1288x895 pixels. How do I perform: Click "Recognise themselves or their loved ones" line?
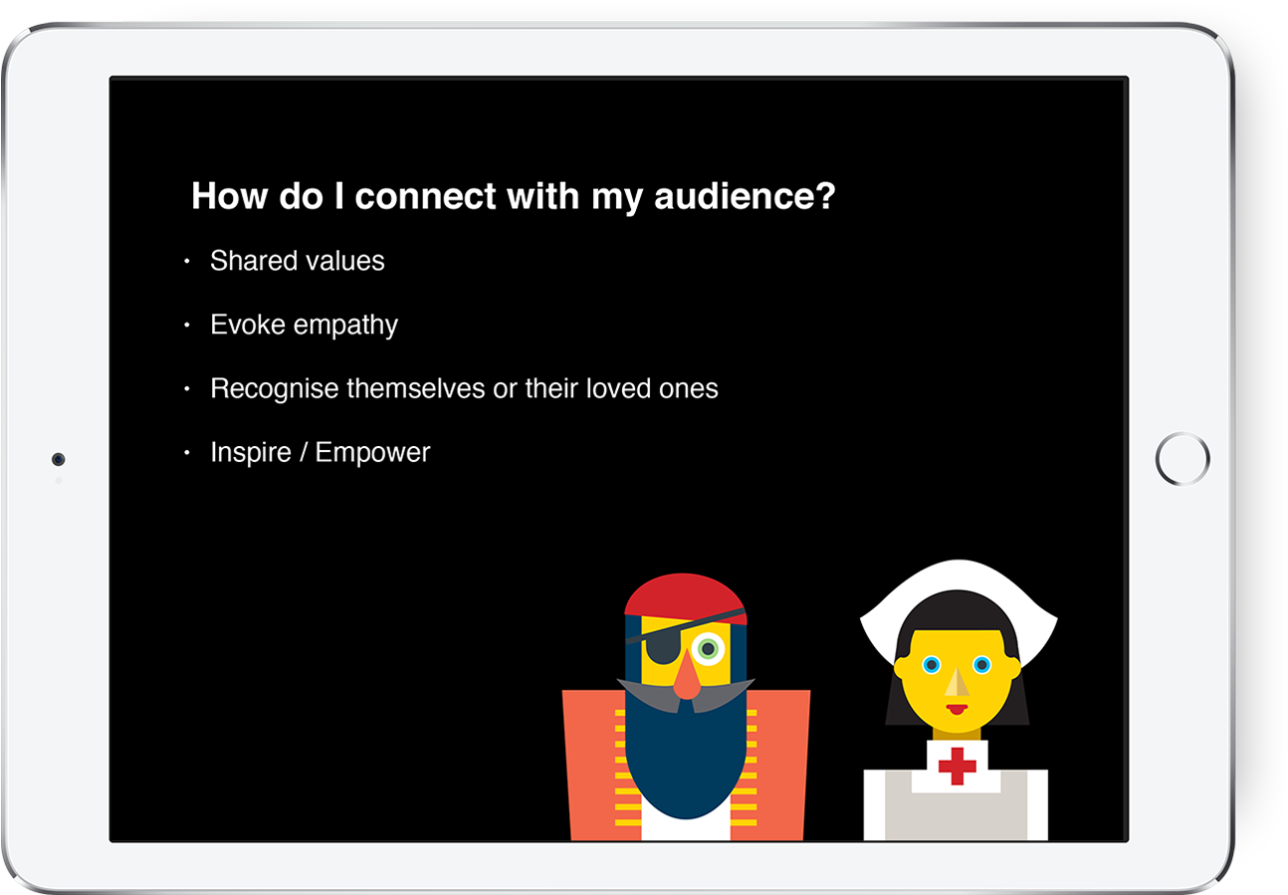point(464,388)
